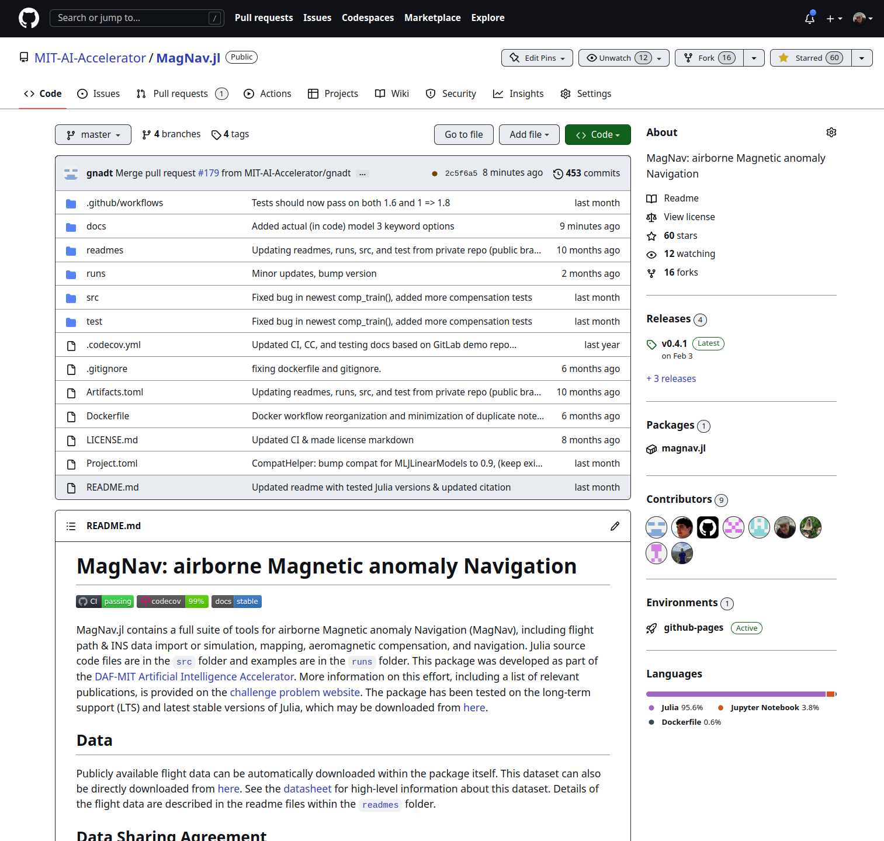Viewport: 884px width, 841px height.
Task: Click the Languages color bar
Action: click(740, 694)
